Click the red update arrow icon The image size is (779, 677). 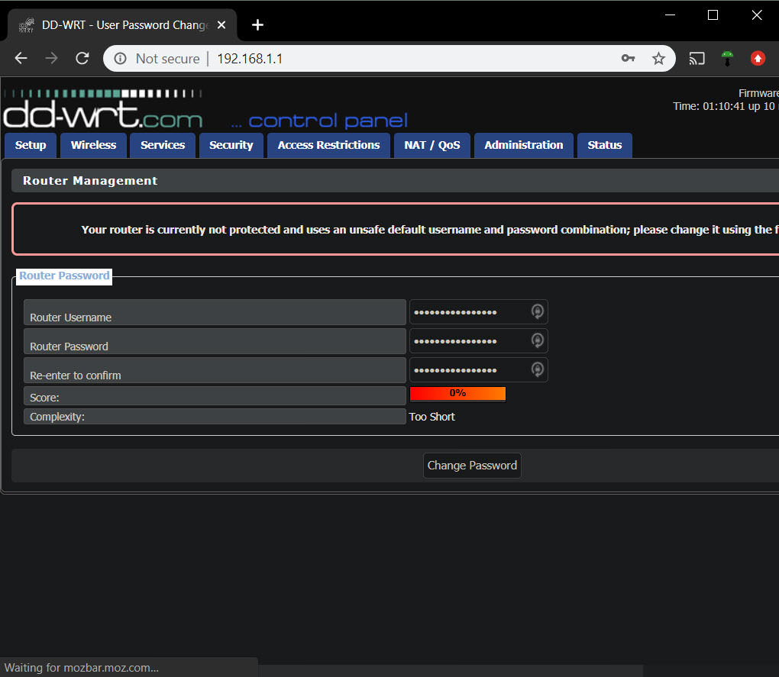758,59
